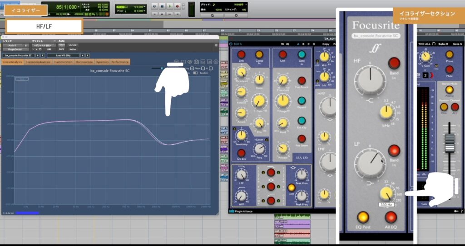Toggle HF Band In in enlarged EQ
The height and width of the screenshot is (246, 465).
pyautogui.click(x=394, y=63)
